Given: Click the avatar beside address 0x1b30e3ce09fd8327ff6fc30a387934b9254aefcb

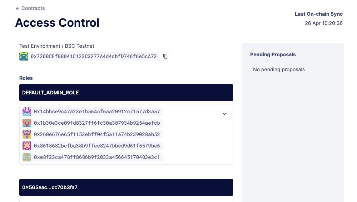Looking at the screenshot, I should coord(27,123).
